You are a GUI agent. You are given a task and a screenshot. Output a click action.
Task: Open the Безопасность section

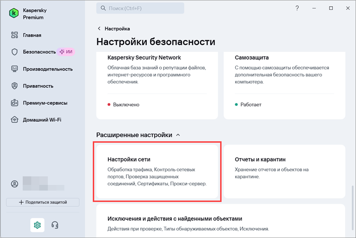pyautogui.click(x=39, y=52)
